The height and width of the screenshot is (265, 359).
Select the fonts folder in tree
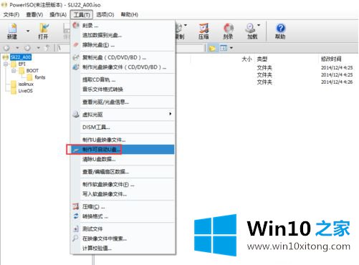tap(40, 77)
